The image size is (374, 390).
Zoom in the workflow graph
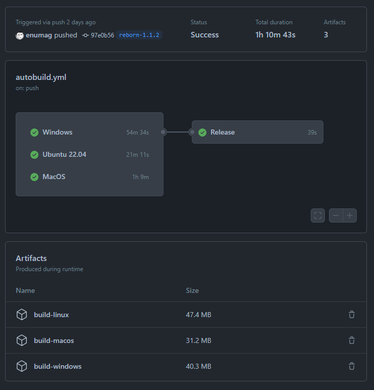coord(350,215)
